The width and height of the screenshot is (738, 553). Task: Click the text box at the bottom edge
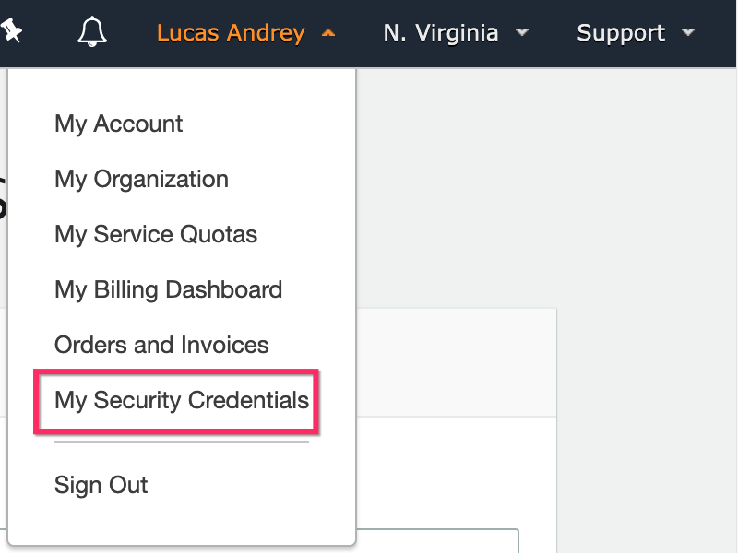437,541
